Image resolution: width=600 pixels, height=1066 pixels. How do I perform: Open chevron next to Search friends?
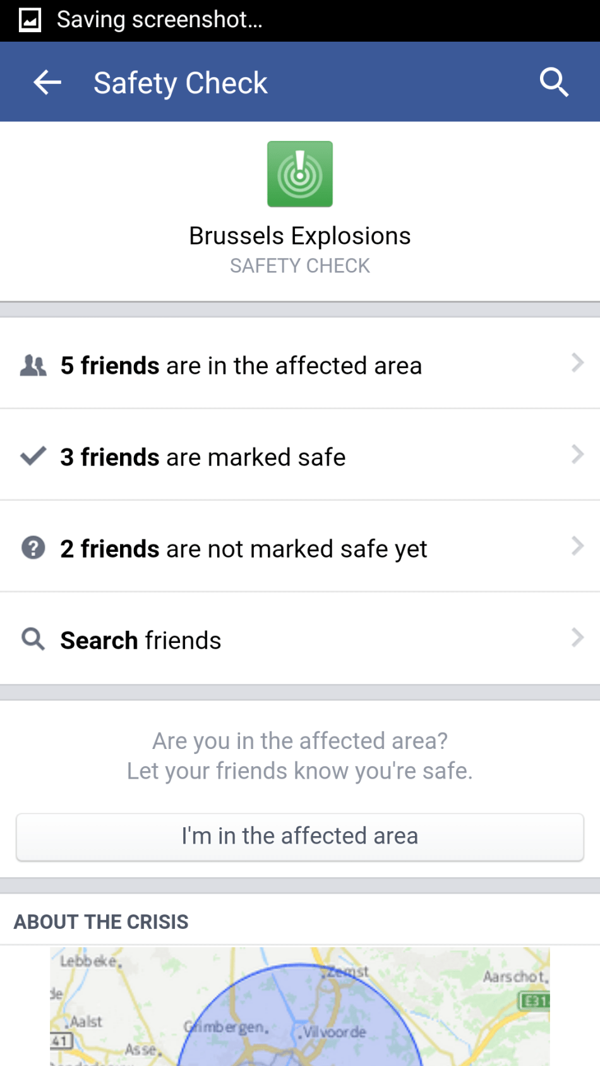(577, 638)
